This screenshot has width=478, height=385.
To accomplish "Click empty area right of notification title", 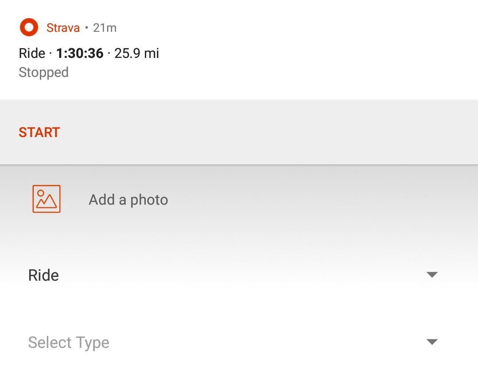I will [x=310, y=53].
